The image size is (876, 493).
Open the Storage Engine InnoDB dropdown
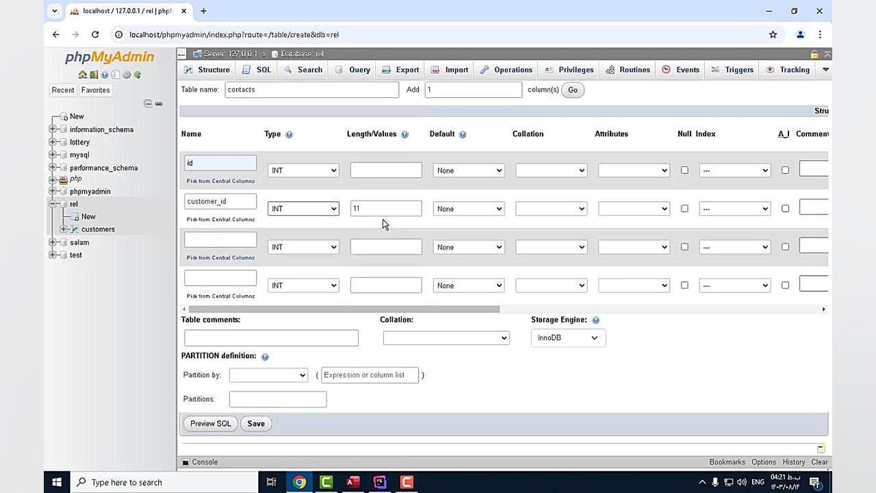tap(567, 338)
